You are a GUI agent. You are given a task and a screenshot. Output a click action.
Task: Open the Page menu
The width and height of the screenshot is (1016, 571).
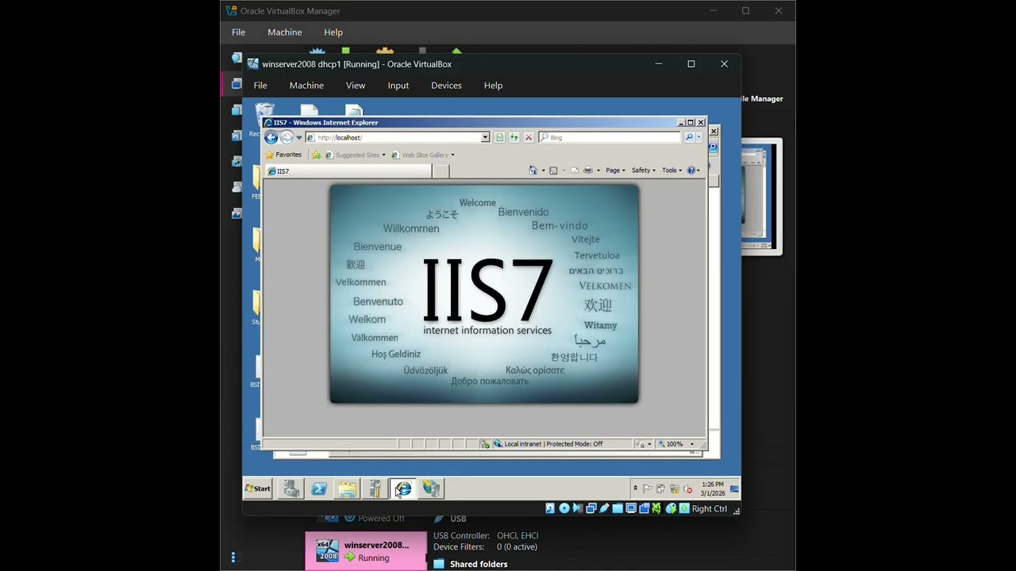615,171
